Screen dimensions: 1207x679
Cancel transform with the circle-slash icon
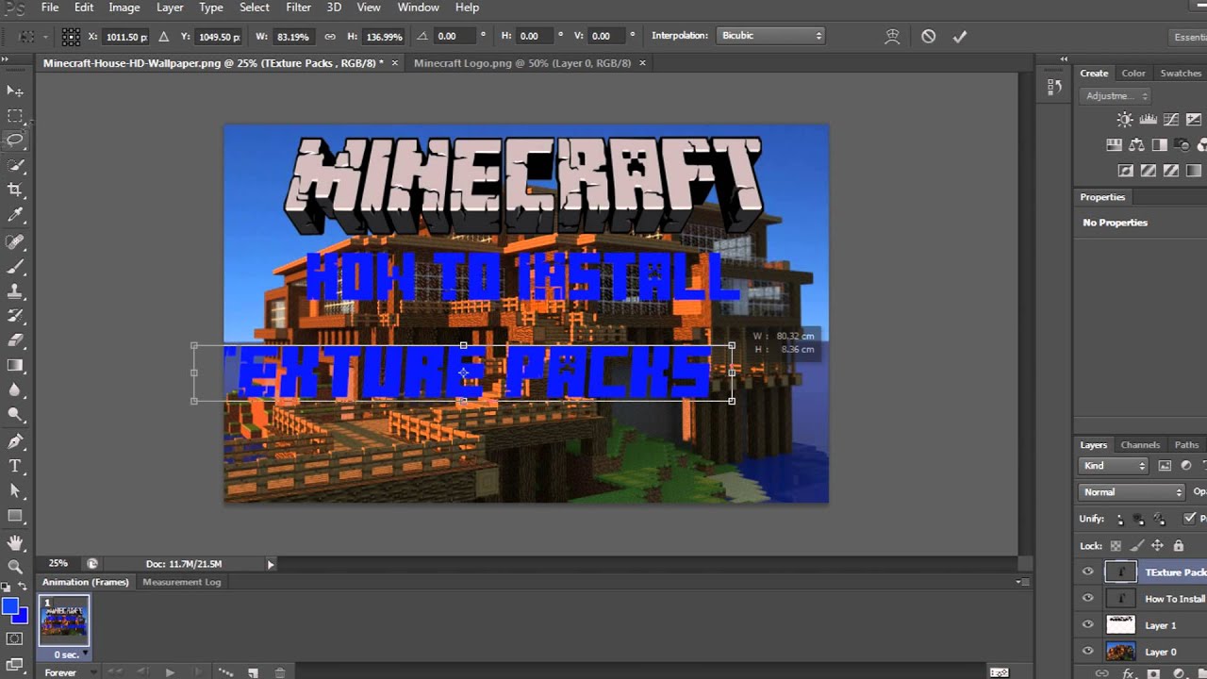(929, 36)
